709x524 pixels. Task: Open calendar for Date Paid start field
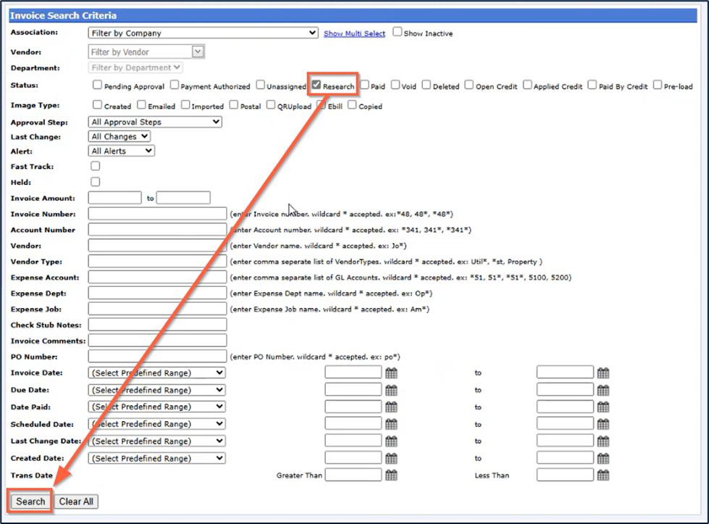click(x=391, y=407)
